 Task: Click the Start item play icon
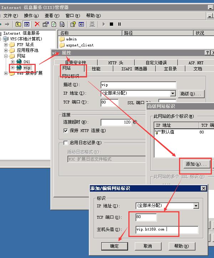point(104,24)
